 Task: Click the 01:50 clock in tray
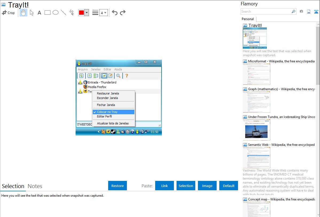tap(154, 132)
